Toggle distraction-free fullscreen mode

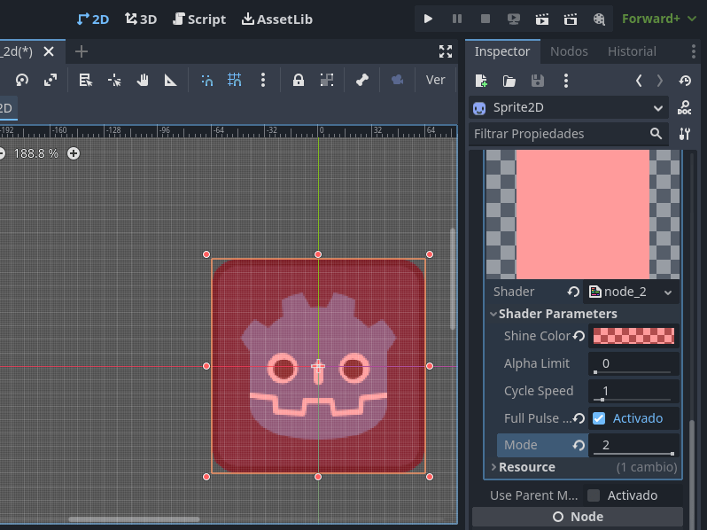[x=446, y=52]
